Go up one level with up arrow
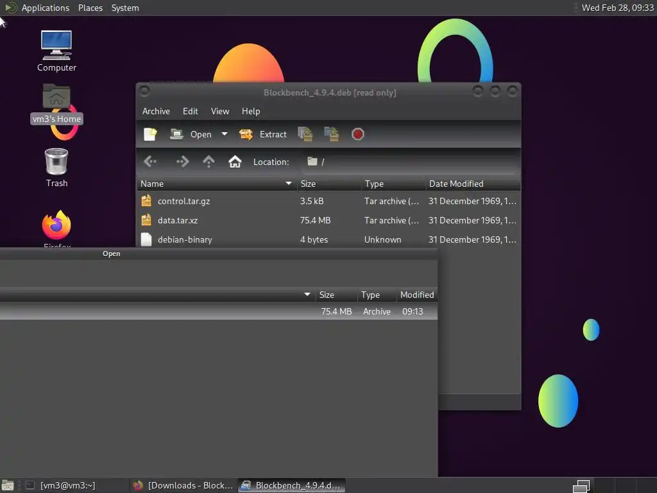The image size is (657, 493). click(x=209, y=161)
